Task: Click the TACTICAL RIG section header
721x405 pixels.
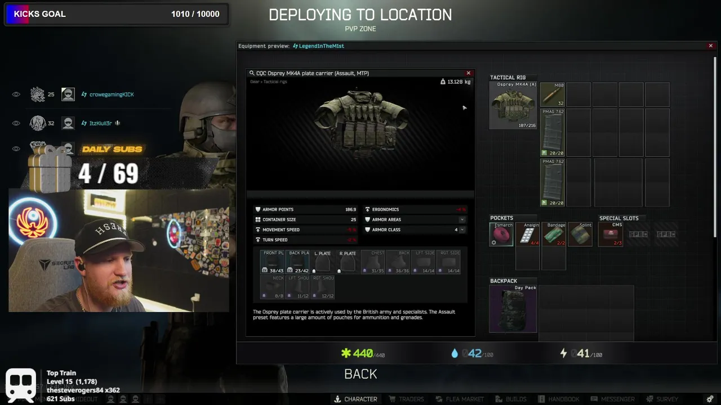Action: [508, 78]
